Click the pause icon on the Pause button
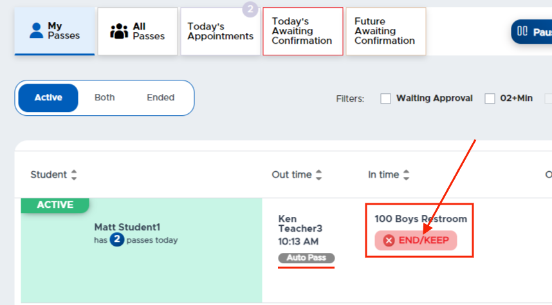Image resolution: width=552 pixels, height=305 pixels. click(522, 31)
